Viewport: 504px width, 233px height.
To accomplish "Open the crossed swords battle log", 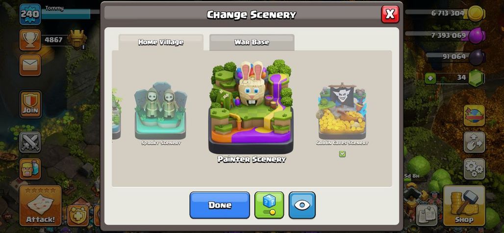I will click(x=30, y=142).
